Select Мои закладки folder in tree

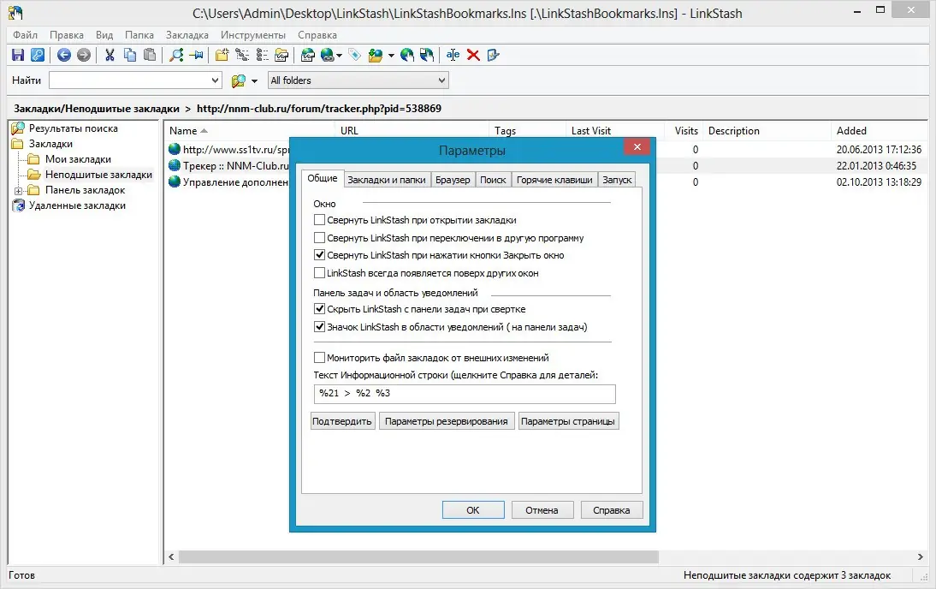point(78,159)
